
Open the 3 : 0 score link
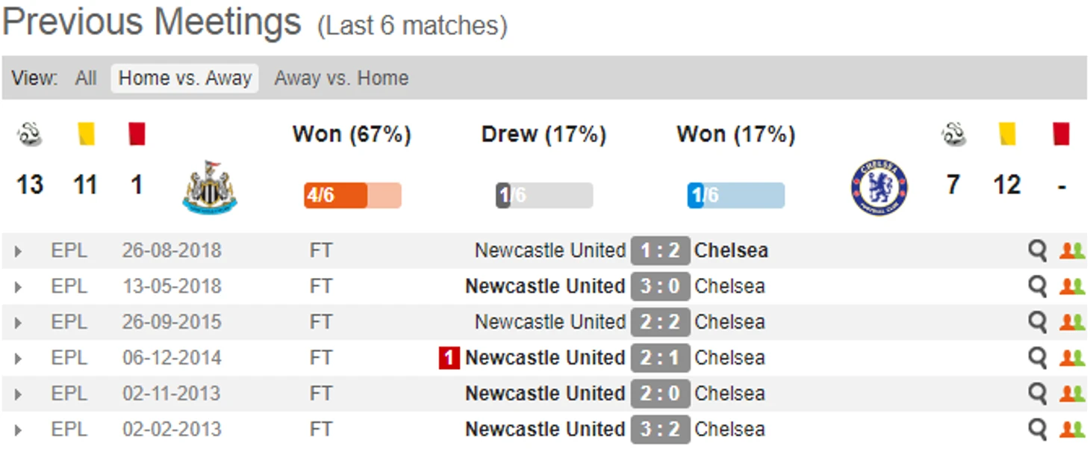point(660,287)
